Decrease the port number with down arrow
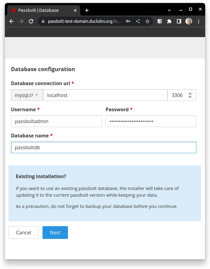The image size is (210, 269). pos(190,97)
